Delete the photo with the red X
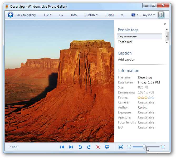This screenshot has height=158, width=176. 98,147
